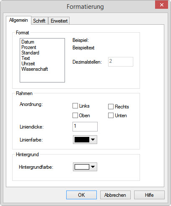The width and height of the screenshot is (171, 206).
Task: Open the Hintergrundfarbe dropdown arrow
Action: 93,167
